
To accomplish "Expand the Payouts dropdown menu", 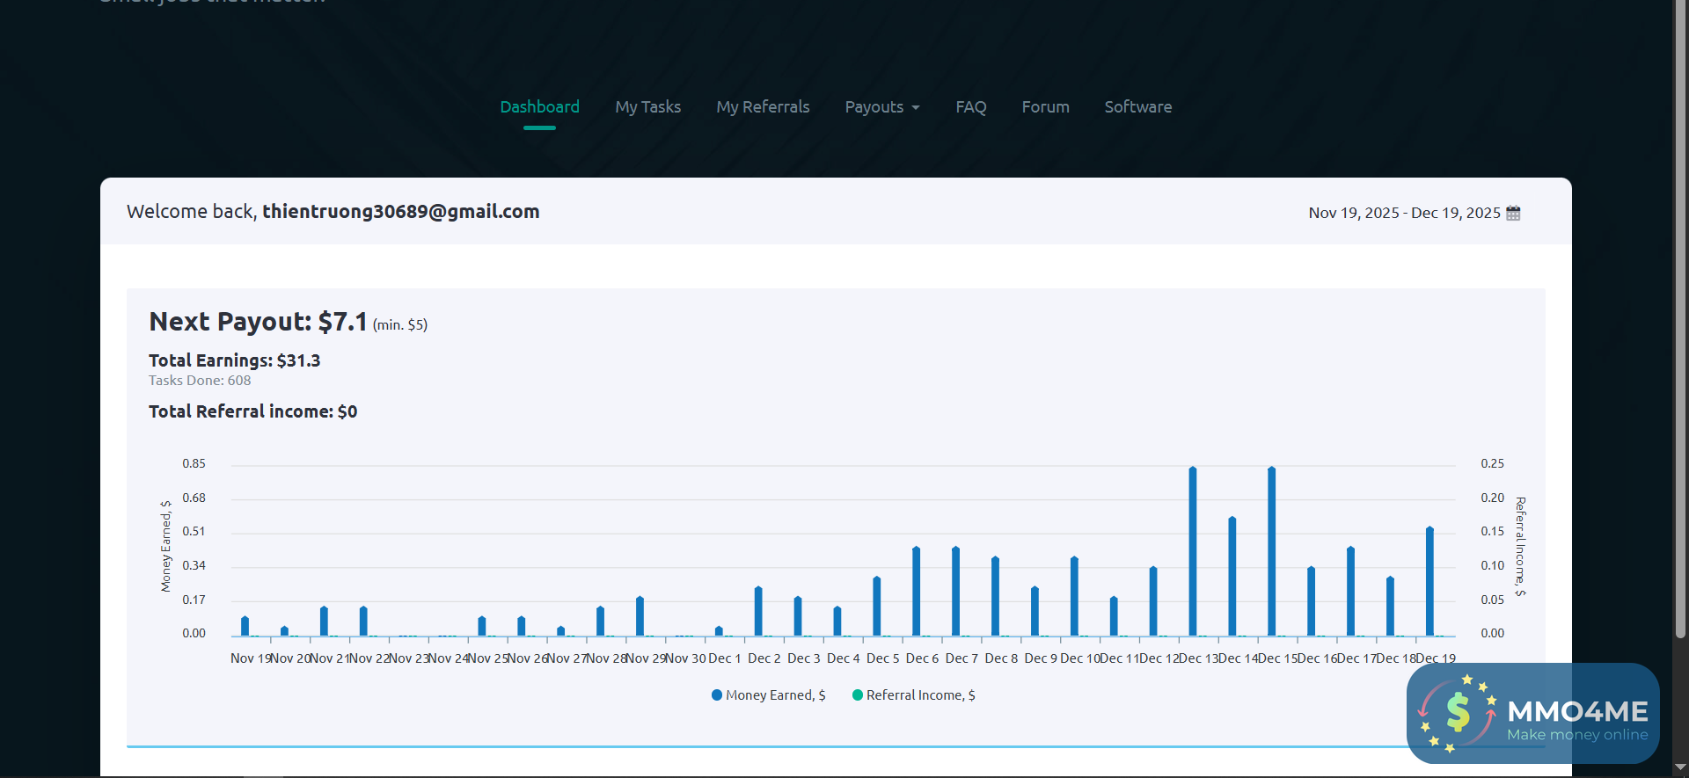I will [x=881, y=107].
